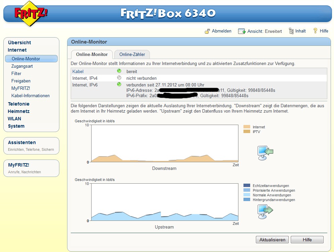
Task: Click the Ansicht: Erweitert link
Action: (264, 31)
